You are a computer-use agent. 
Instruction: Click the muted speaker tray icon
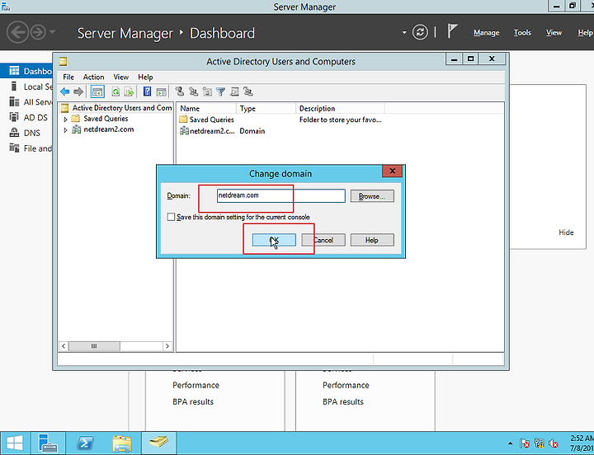click(554, 443)
